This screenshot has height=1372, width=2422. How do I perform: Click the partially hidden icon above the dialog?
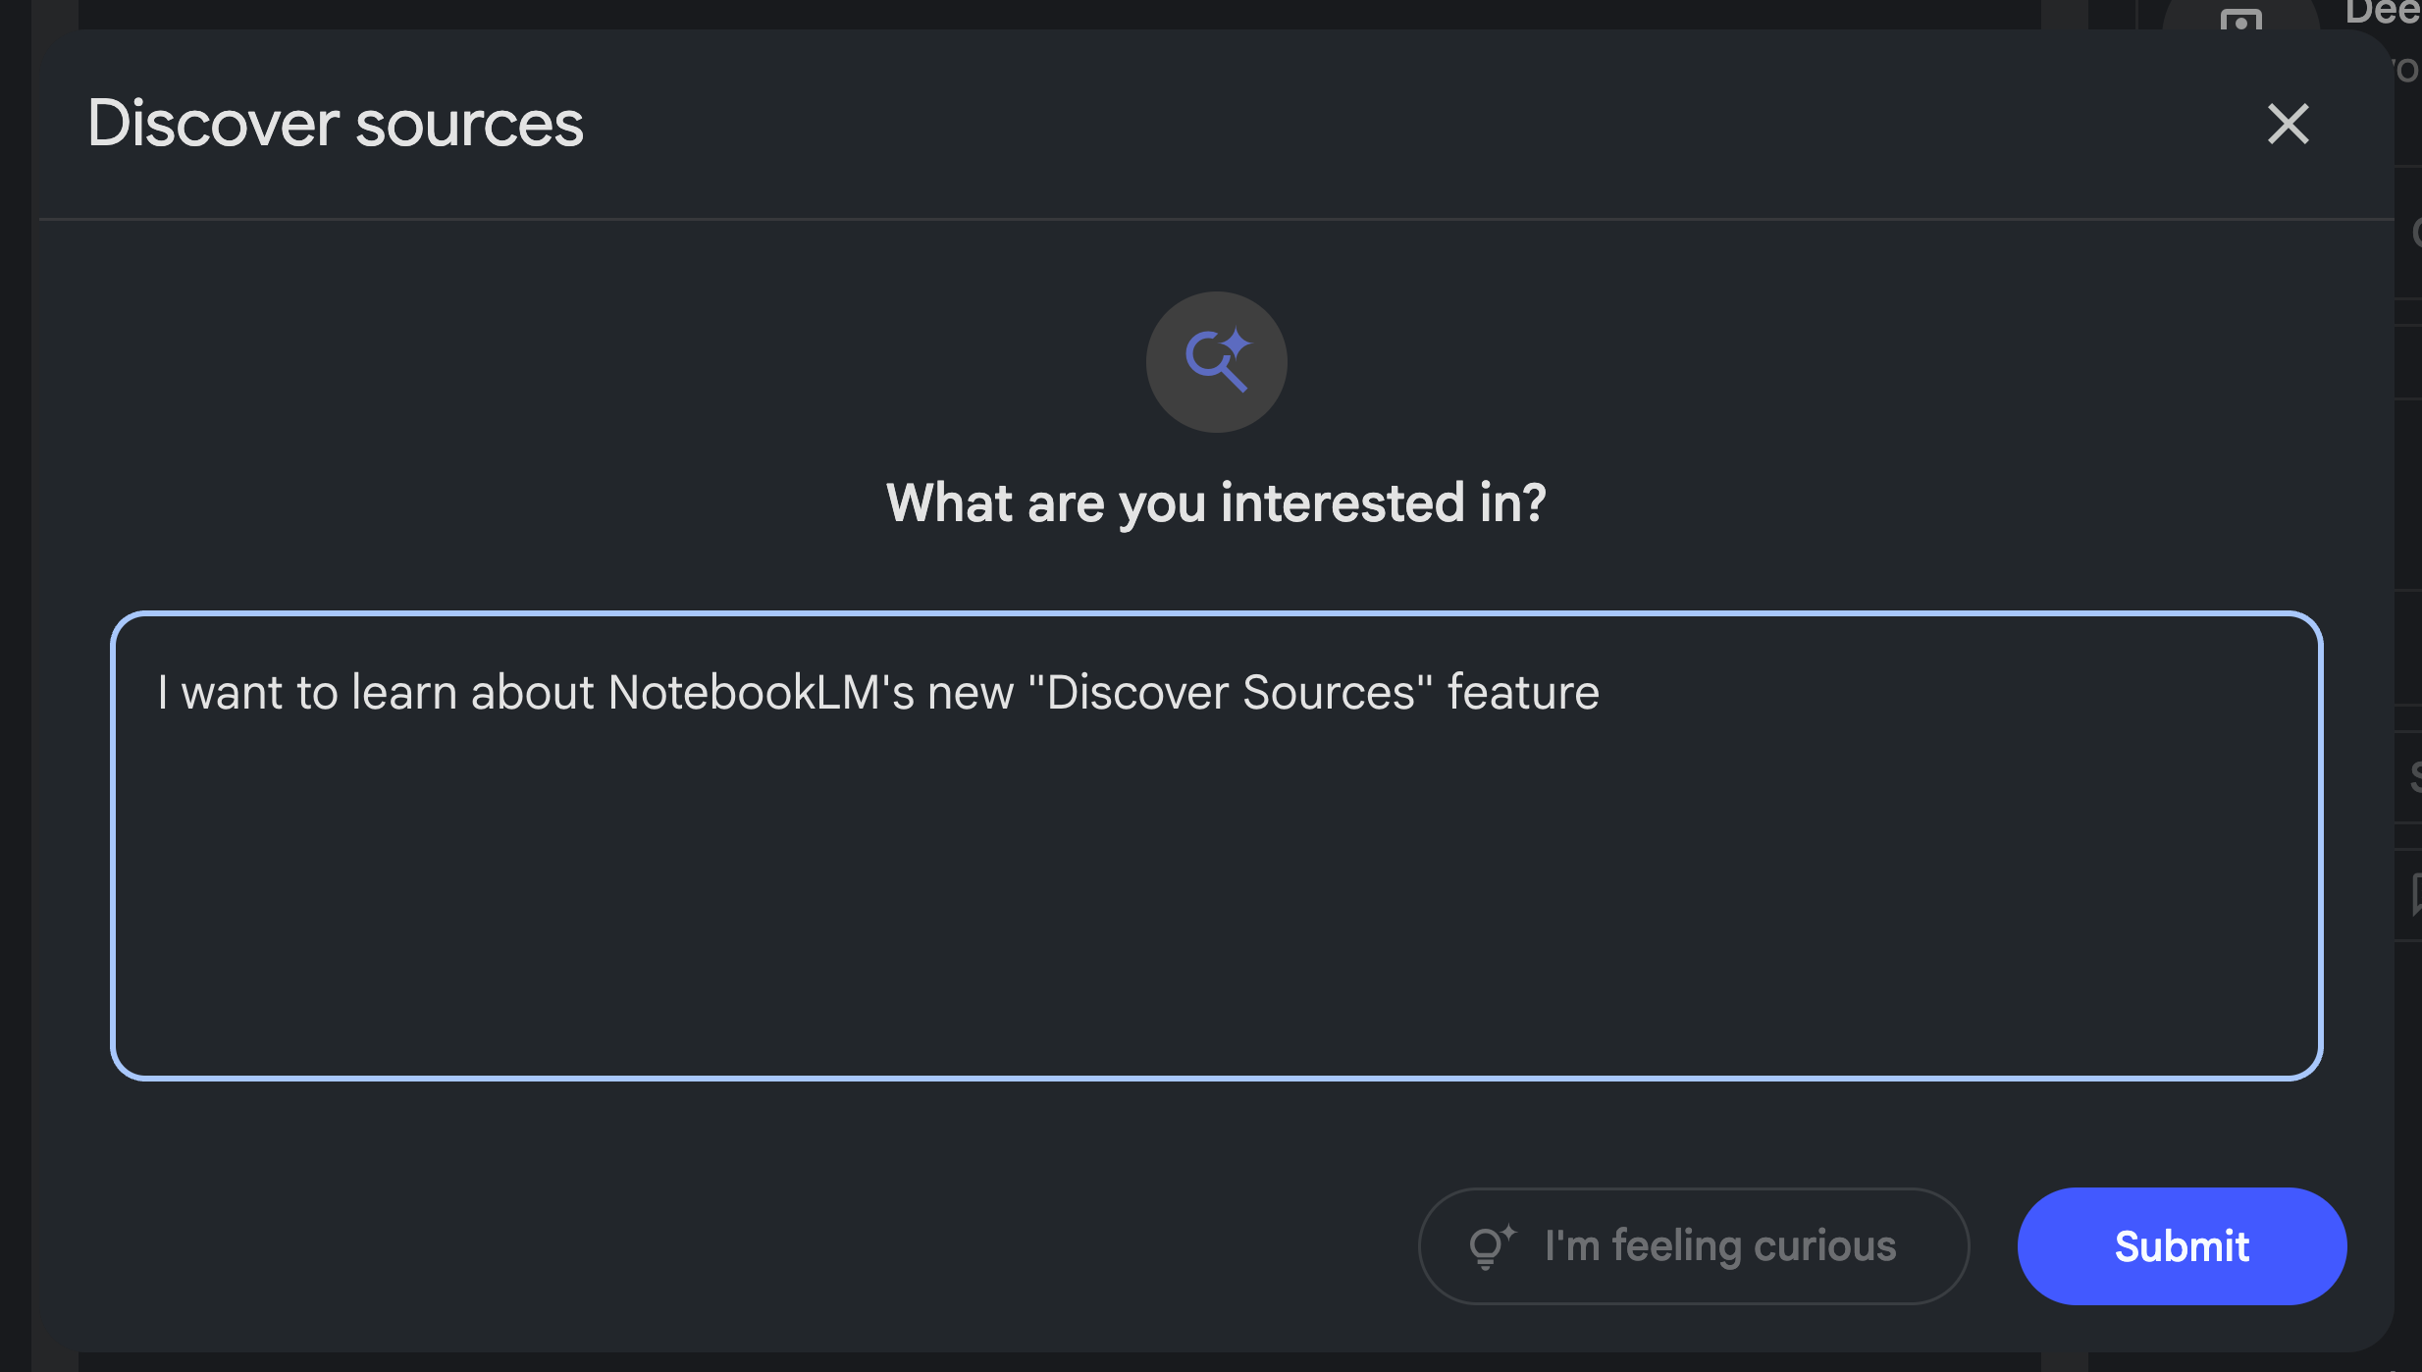point(2240,20)
